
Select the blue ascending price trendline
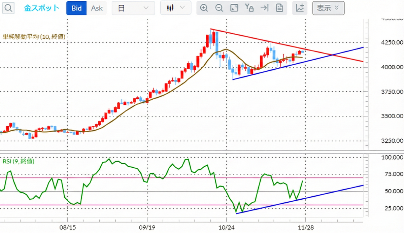(x=298, y=63)
